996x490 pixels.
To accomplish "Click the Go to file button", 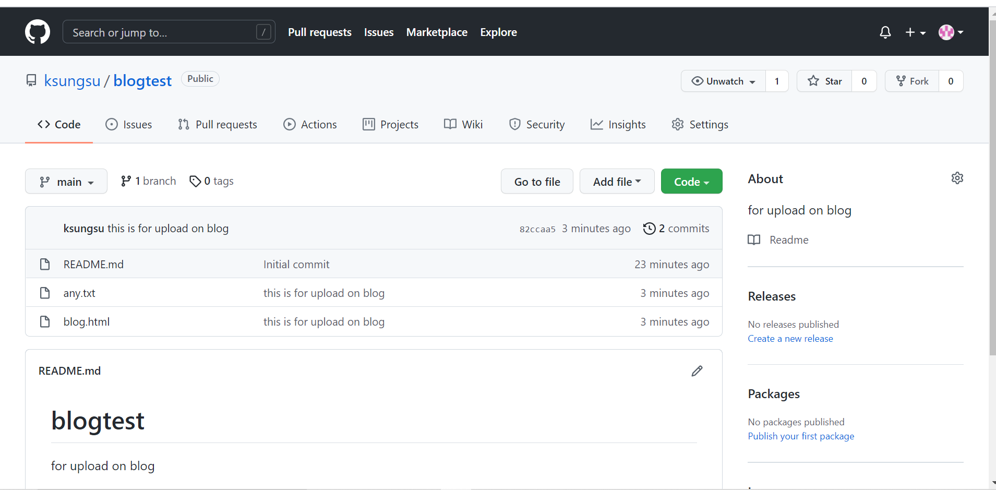I will point(537,181).
